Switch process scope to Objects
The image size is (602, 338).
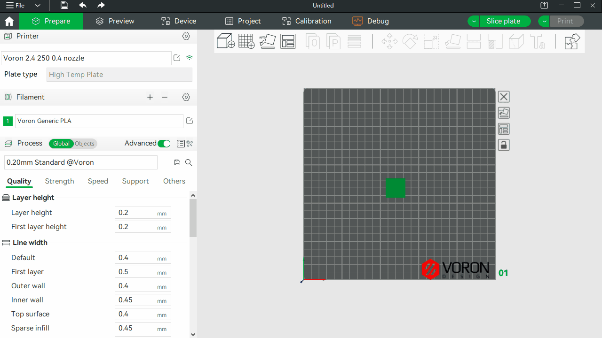click(85, 144)
